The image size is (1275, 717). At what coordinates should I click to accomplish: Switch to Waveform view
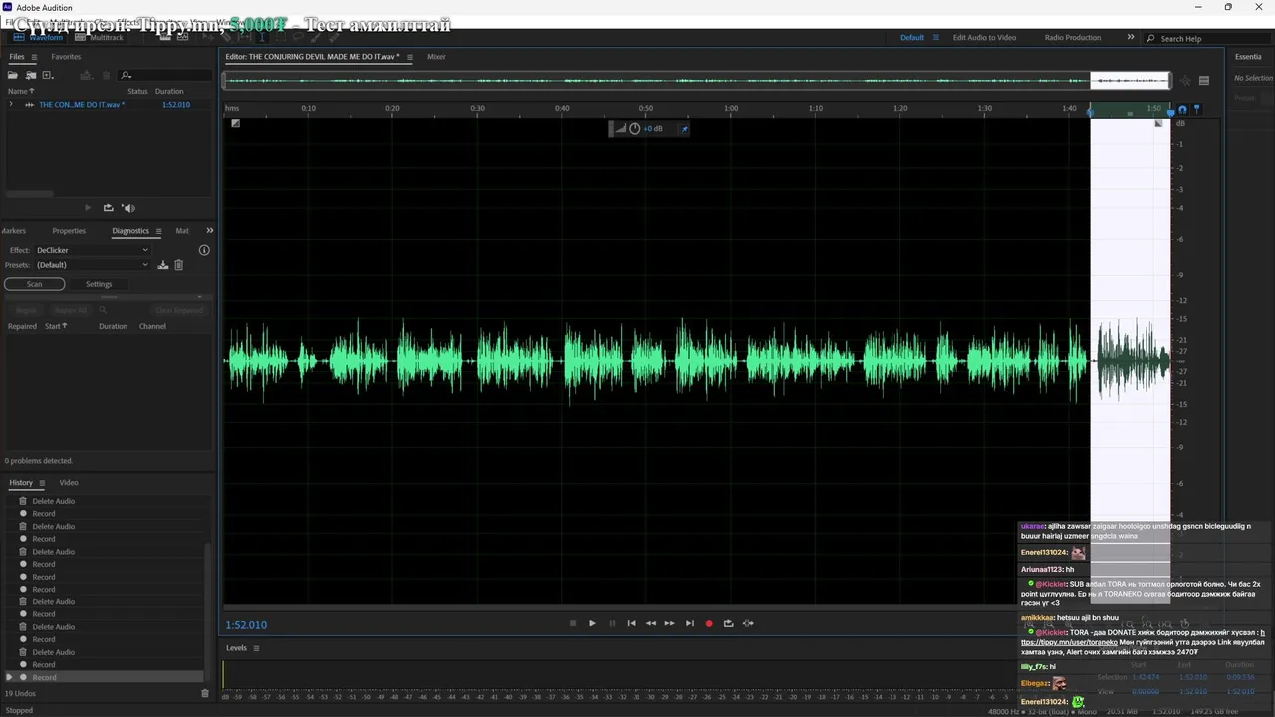point(39,38)
